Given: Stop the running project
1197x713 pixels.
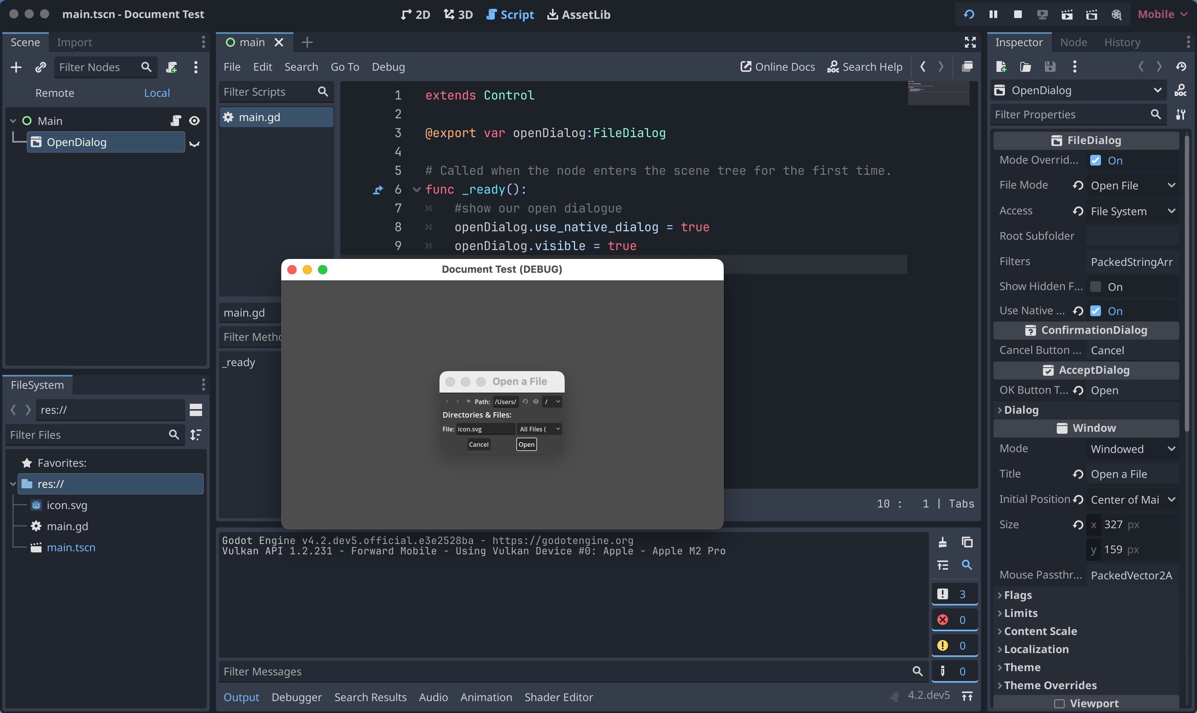Looking at the screenshot, I should pyautogui.click(x=1018, y=15).
